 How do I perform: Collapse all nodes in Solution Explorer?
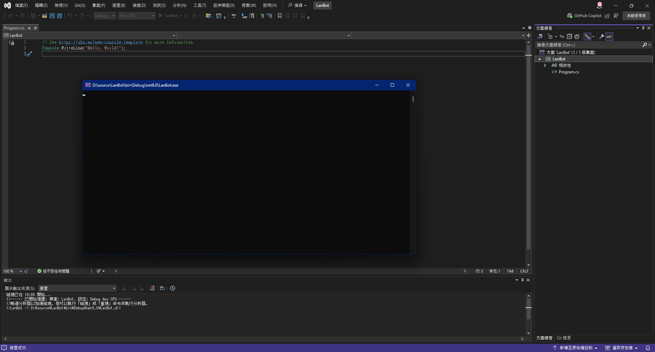pos(569,36)
